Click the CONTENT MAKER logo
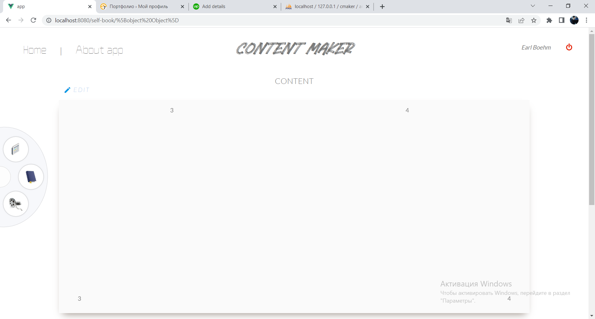Viewport: 595px width, 319px height. point(295,49)
